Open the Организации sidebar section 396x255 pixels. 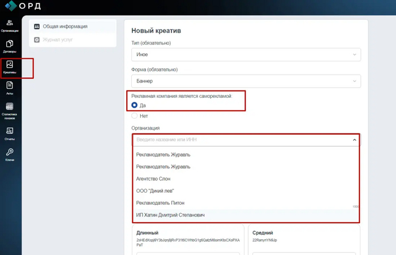coord(10,25)
